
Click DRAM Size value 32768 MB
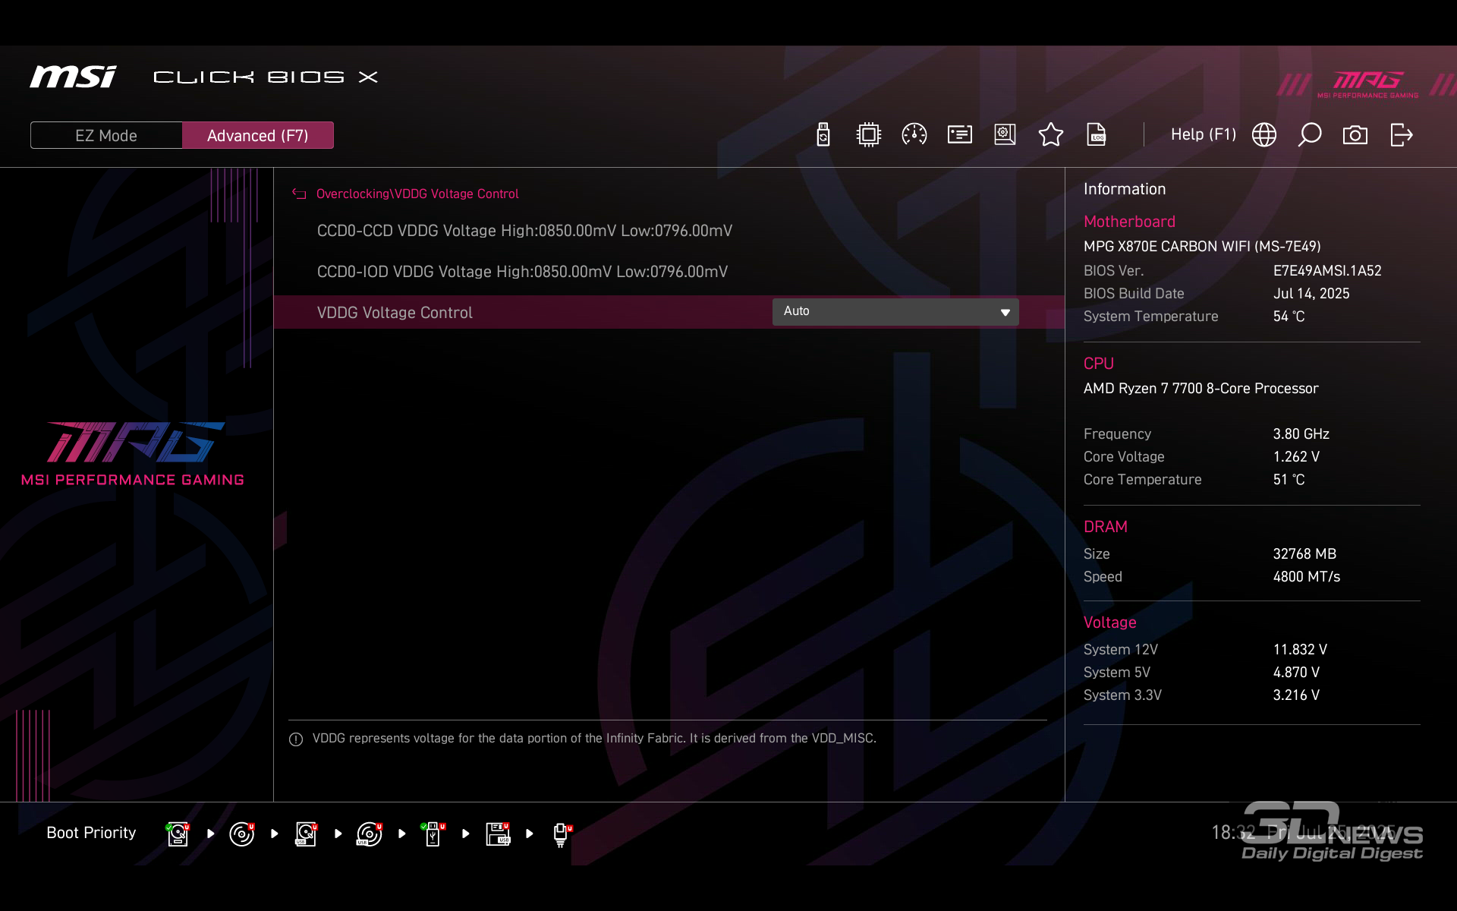pos(1304,554)
